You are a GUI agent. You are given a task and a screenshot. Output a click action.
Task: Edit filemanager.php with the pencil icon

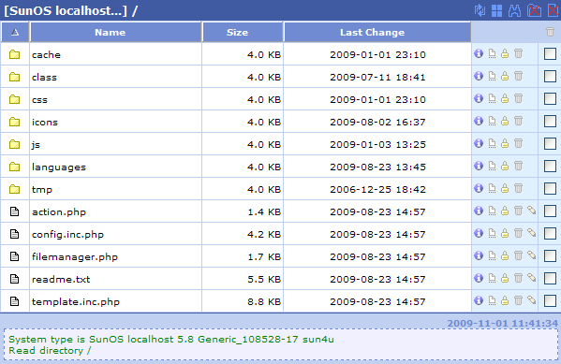(x=531, y=255)
